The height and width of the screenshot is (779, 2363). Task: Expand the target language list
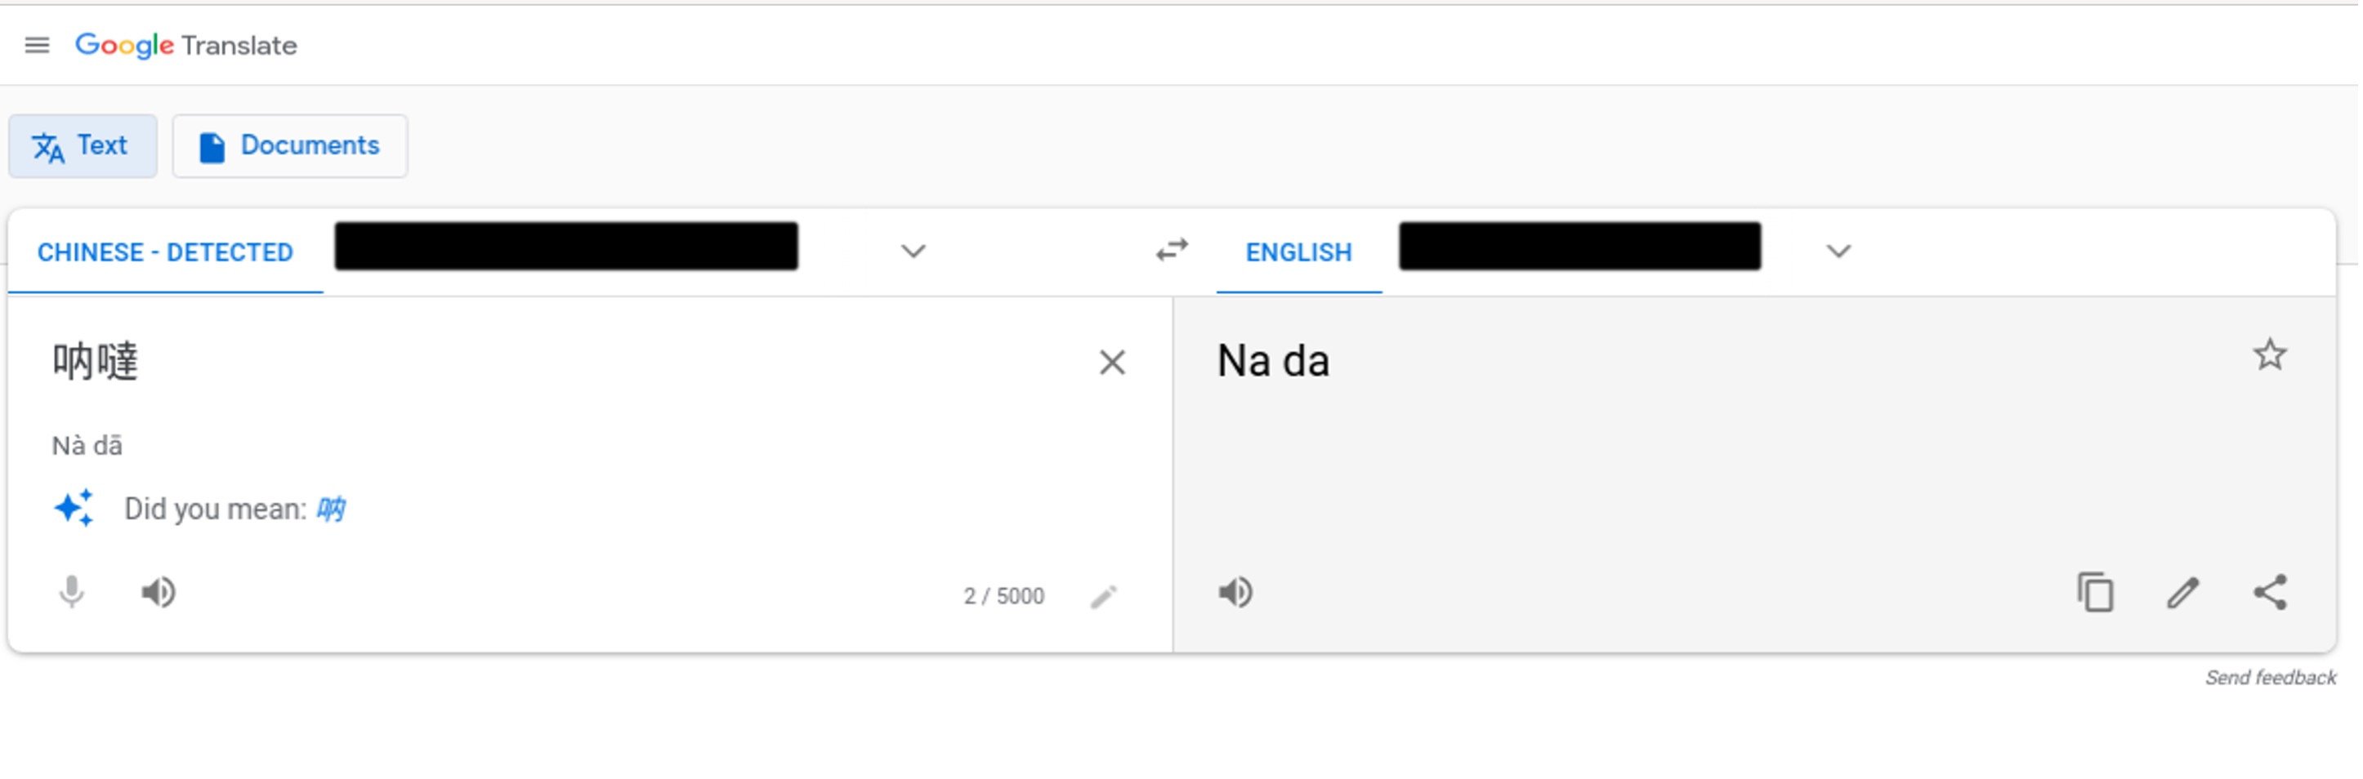(1839, 252)
